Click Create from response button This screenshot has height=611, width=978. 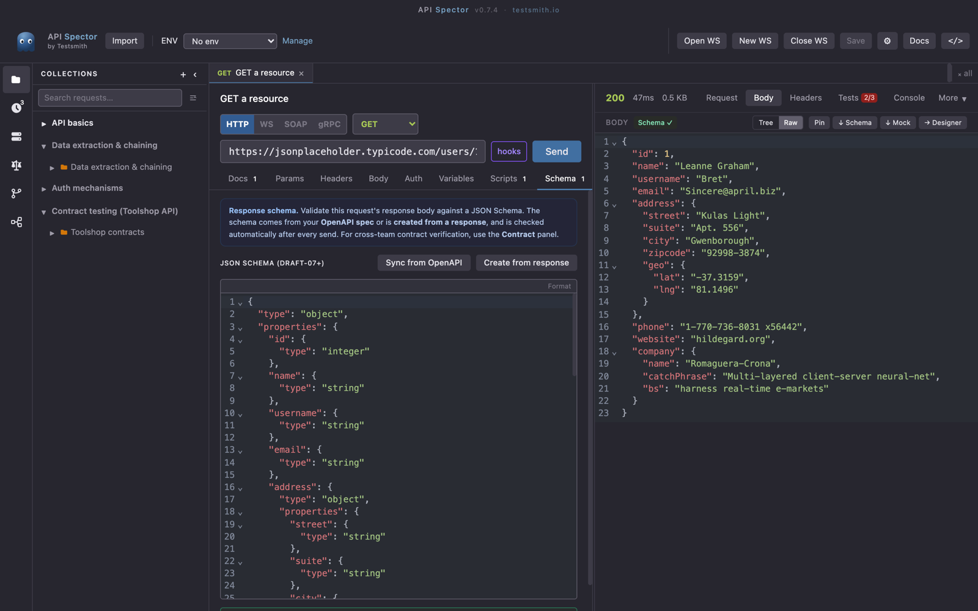click(526, 263)
